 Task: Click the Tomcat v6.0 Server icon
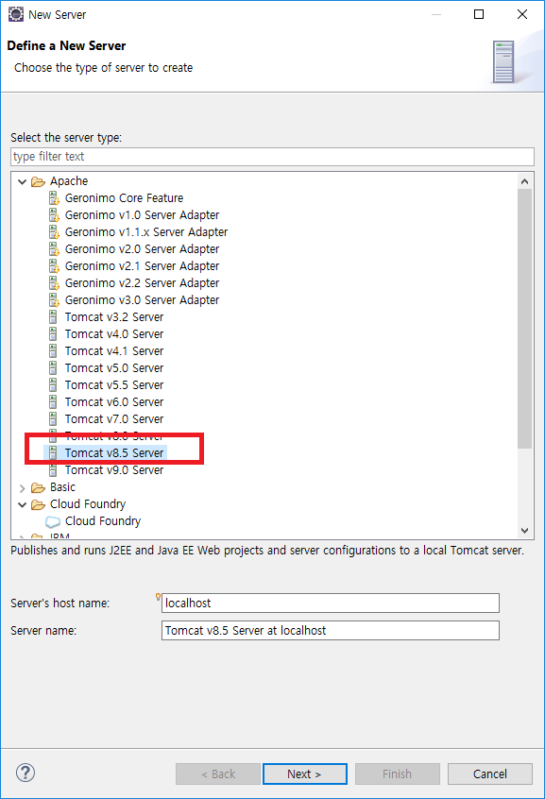(x=53, y=402)
